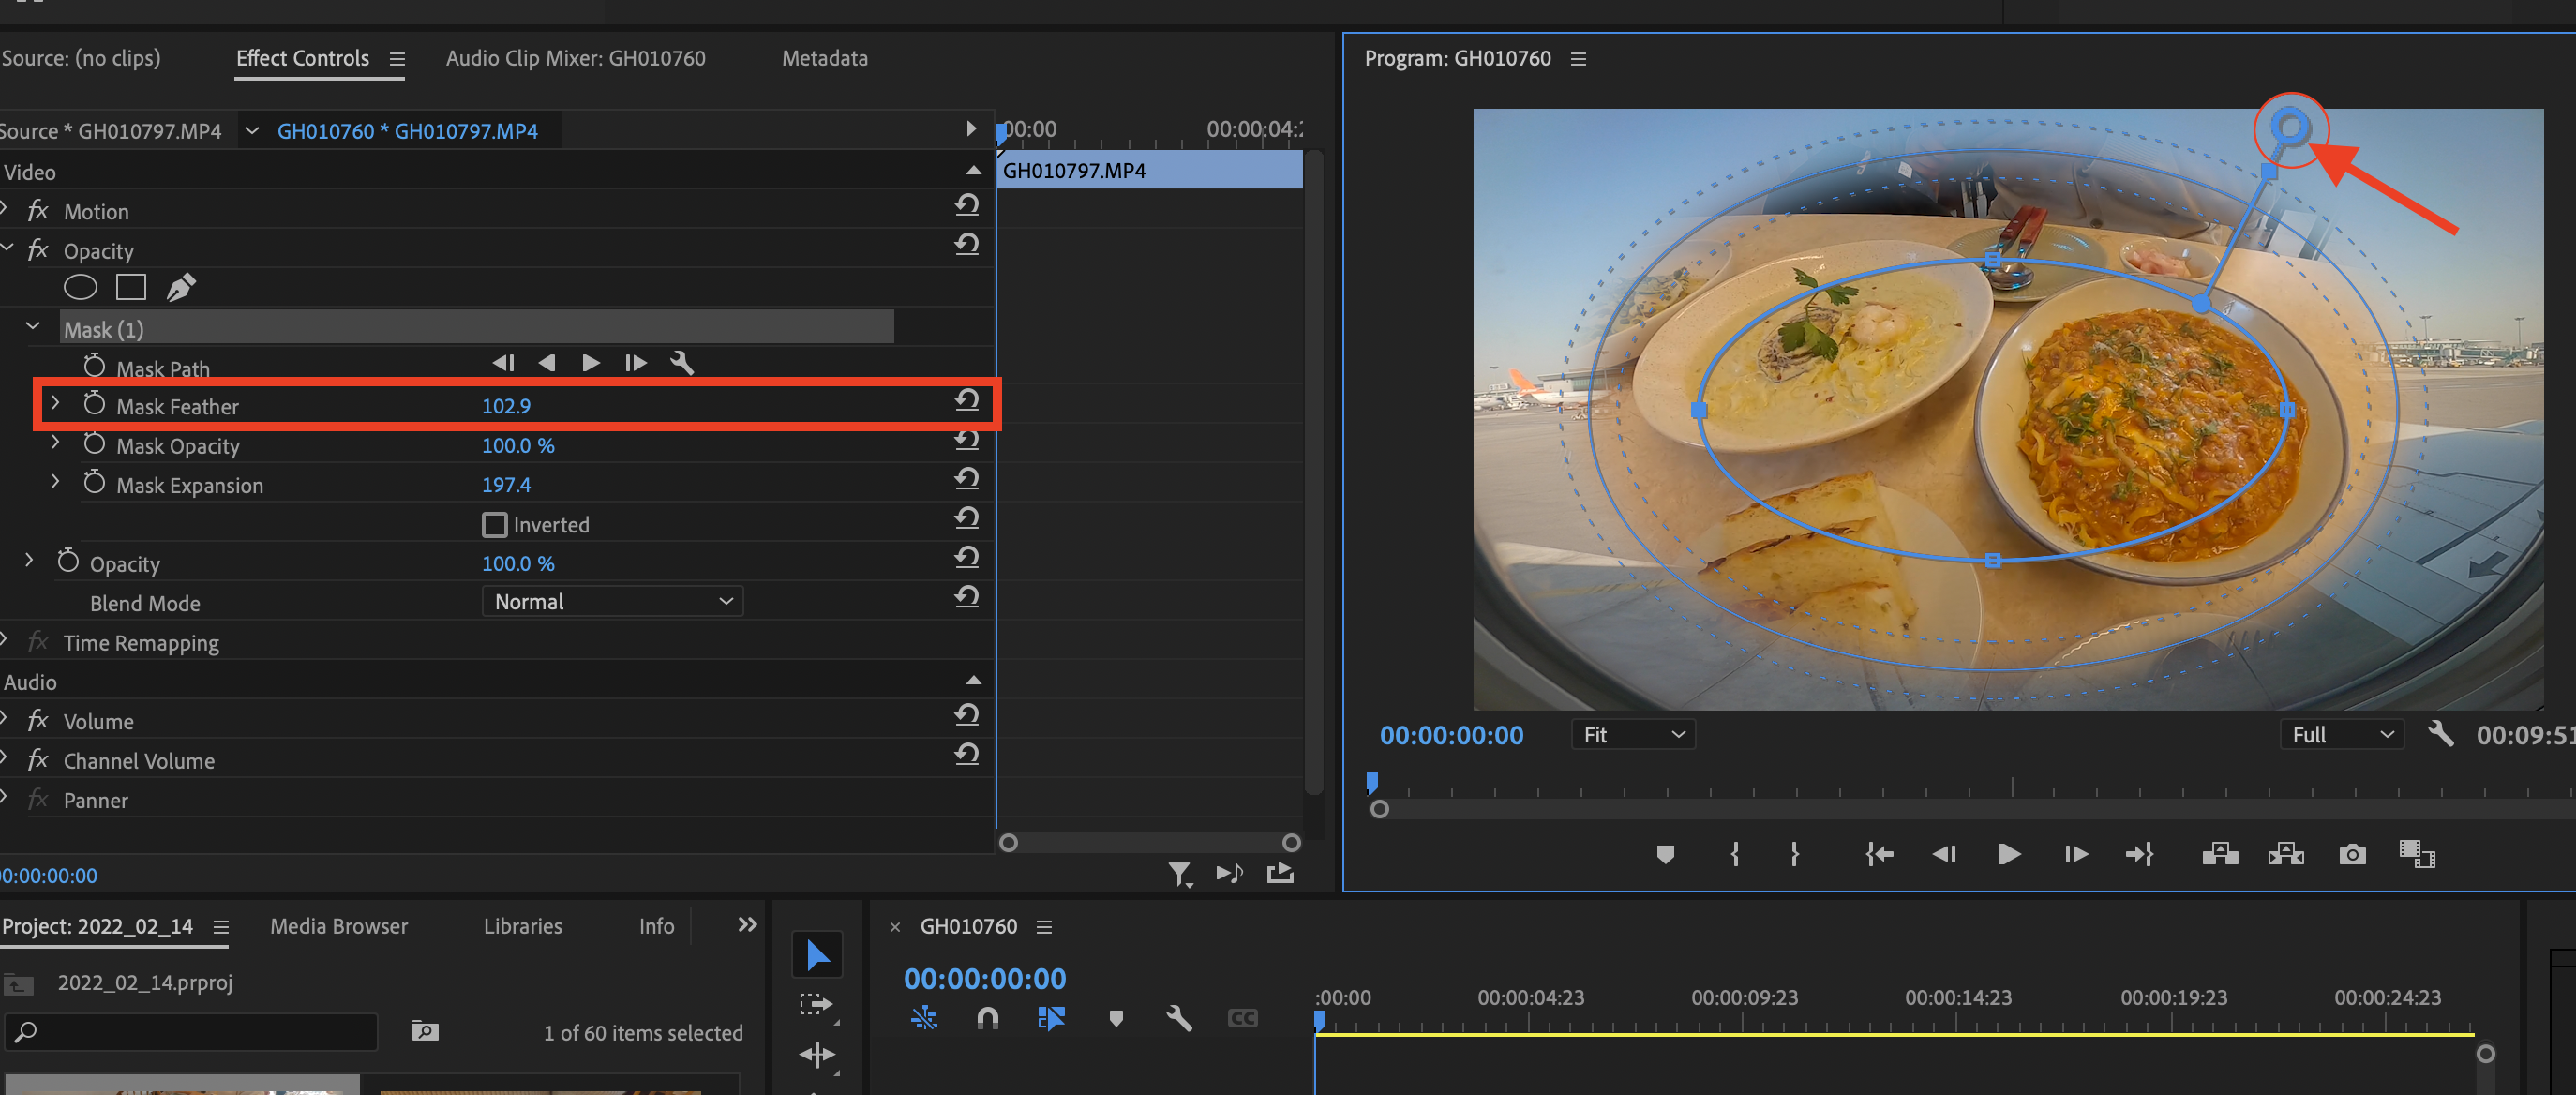Open mask tracking method wrench settings
Image resolution: width=2576 pixels, height=1095 pixels.
682,363
